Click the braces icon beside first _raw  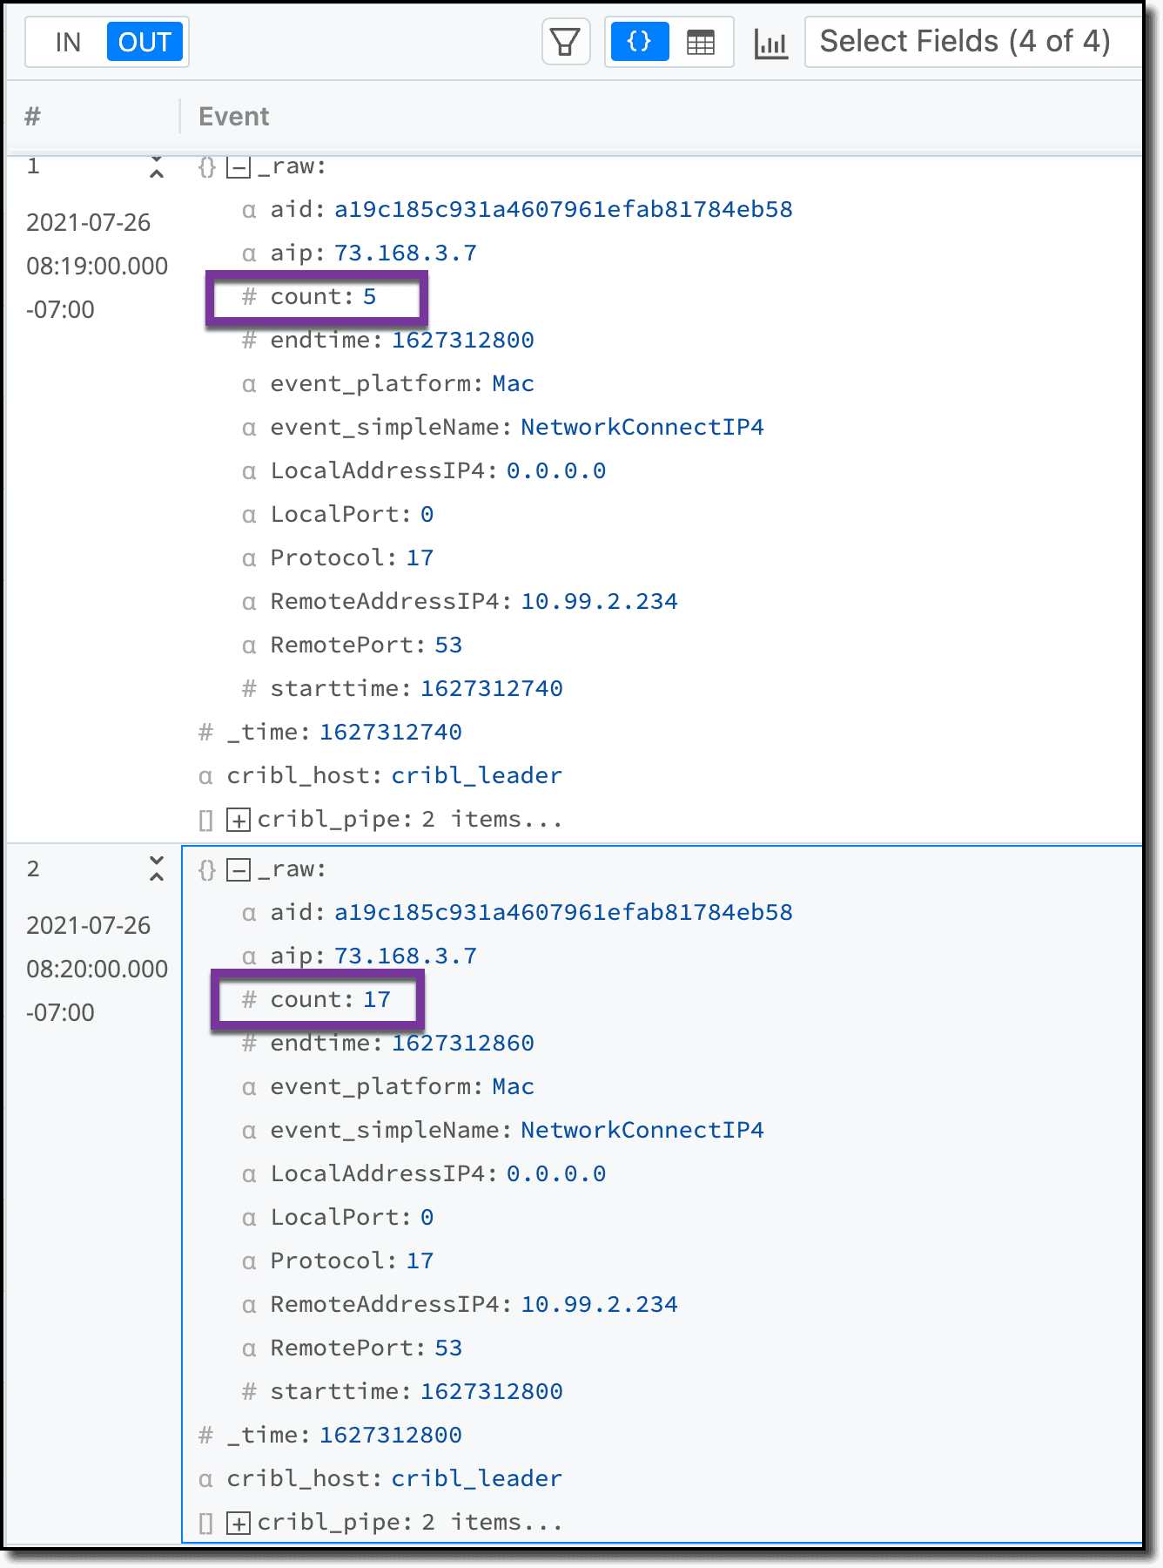(x=207, y=166)
